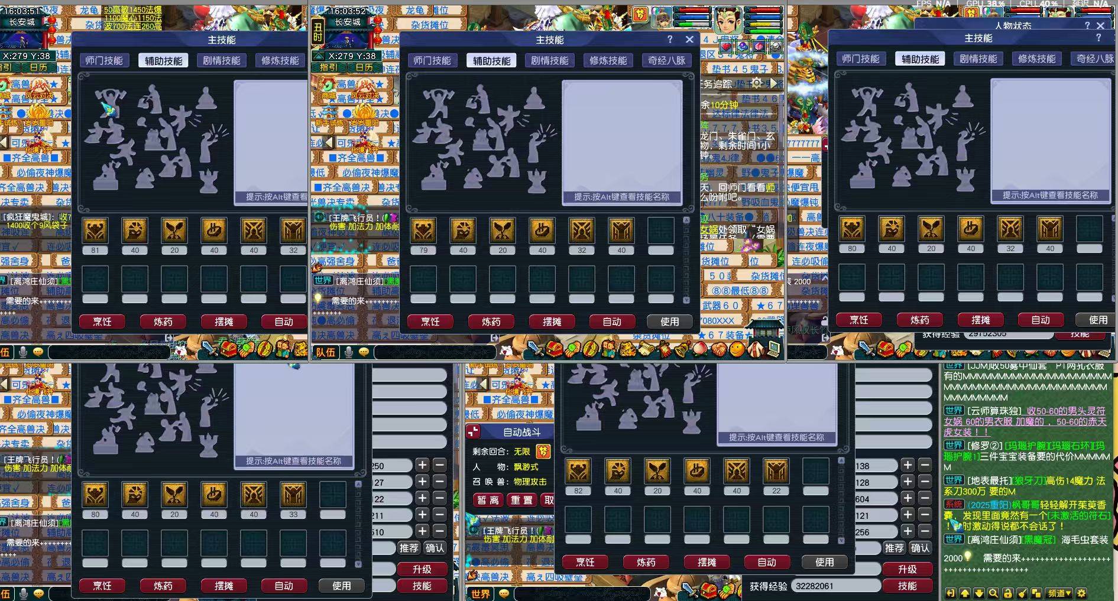Open 剧情技能 tab in window over 人物状态
The image size is (1118, 601).
978,59
